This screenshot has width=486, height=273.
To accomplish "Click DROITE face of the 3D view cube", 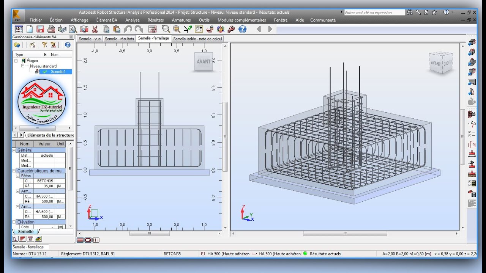I will pos(448,64).
